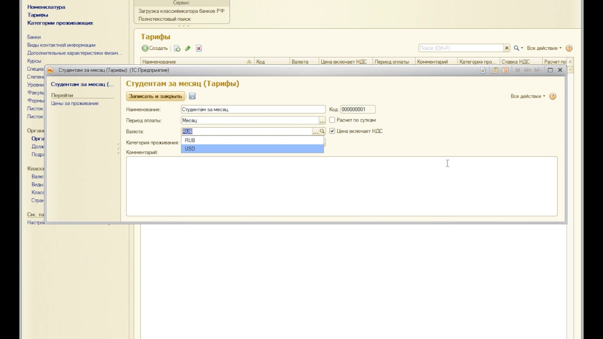Toggle the Расчет по суткам checkbox
Image resolution: width=603 pixels, height=339 pixels.
click(x=332, y=120)
